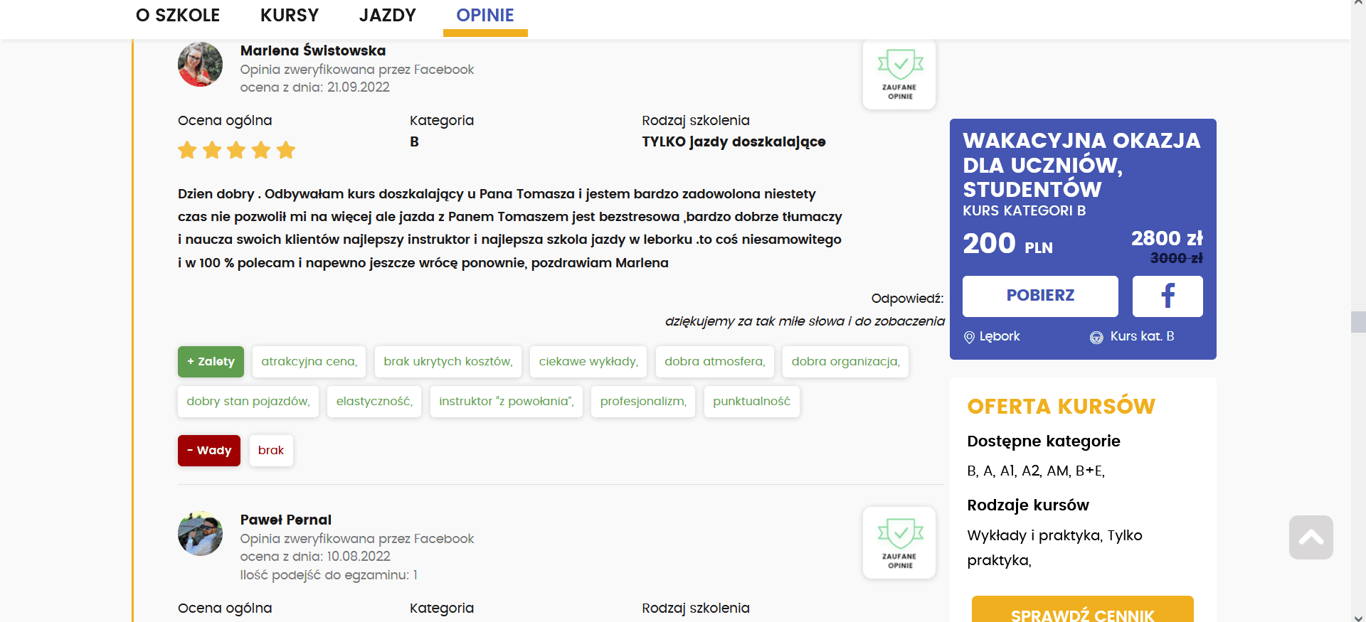Click the Lębork location pin icon
Screen dimensions: 1366x622
click(969, 337)
